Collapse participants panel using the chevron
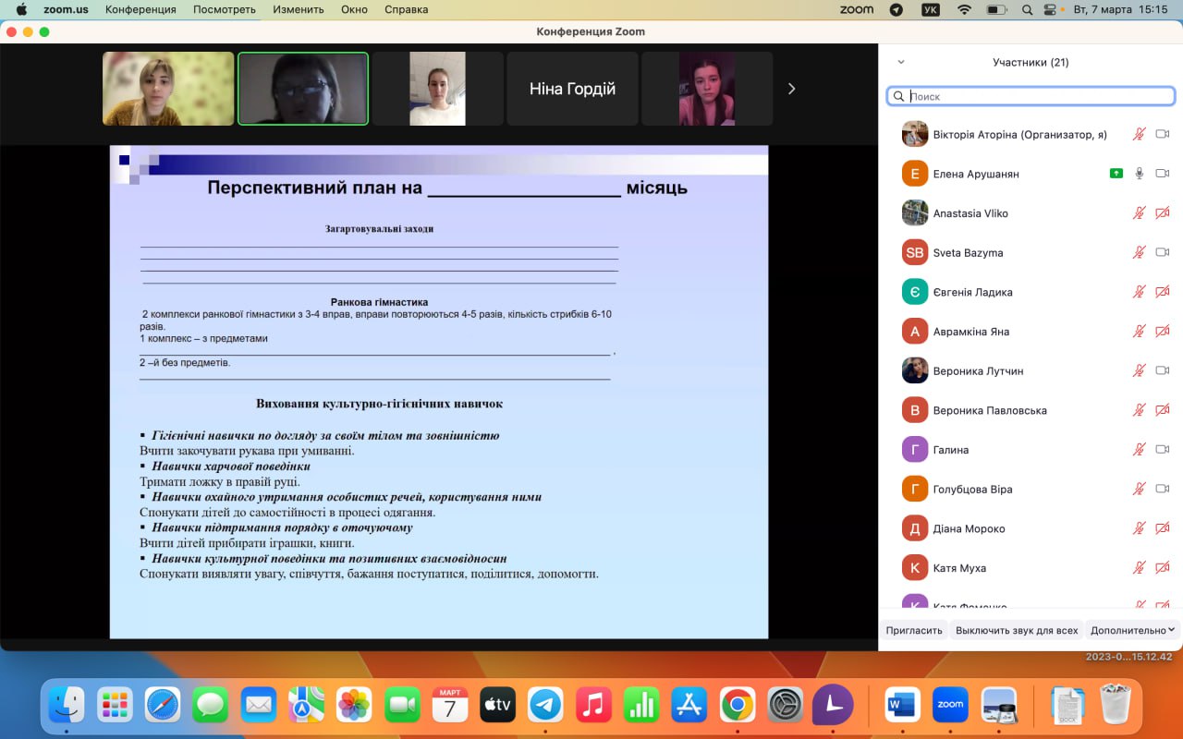The image size is (1183, 739). tap(901, 63)
